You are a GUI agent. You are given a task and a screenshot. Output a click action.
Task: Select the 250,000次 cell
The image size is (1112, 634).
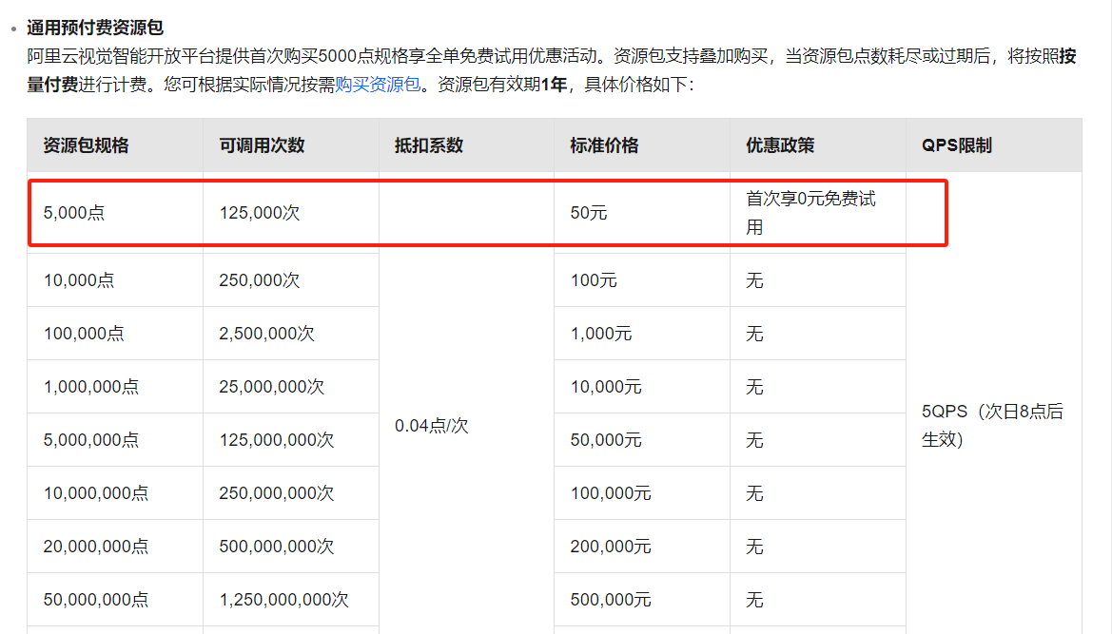pyautogui.click(x=291, y=279)
